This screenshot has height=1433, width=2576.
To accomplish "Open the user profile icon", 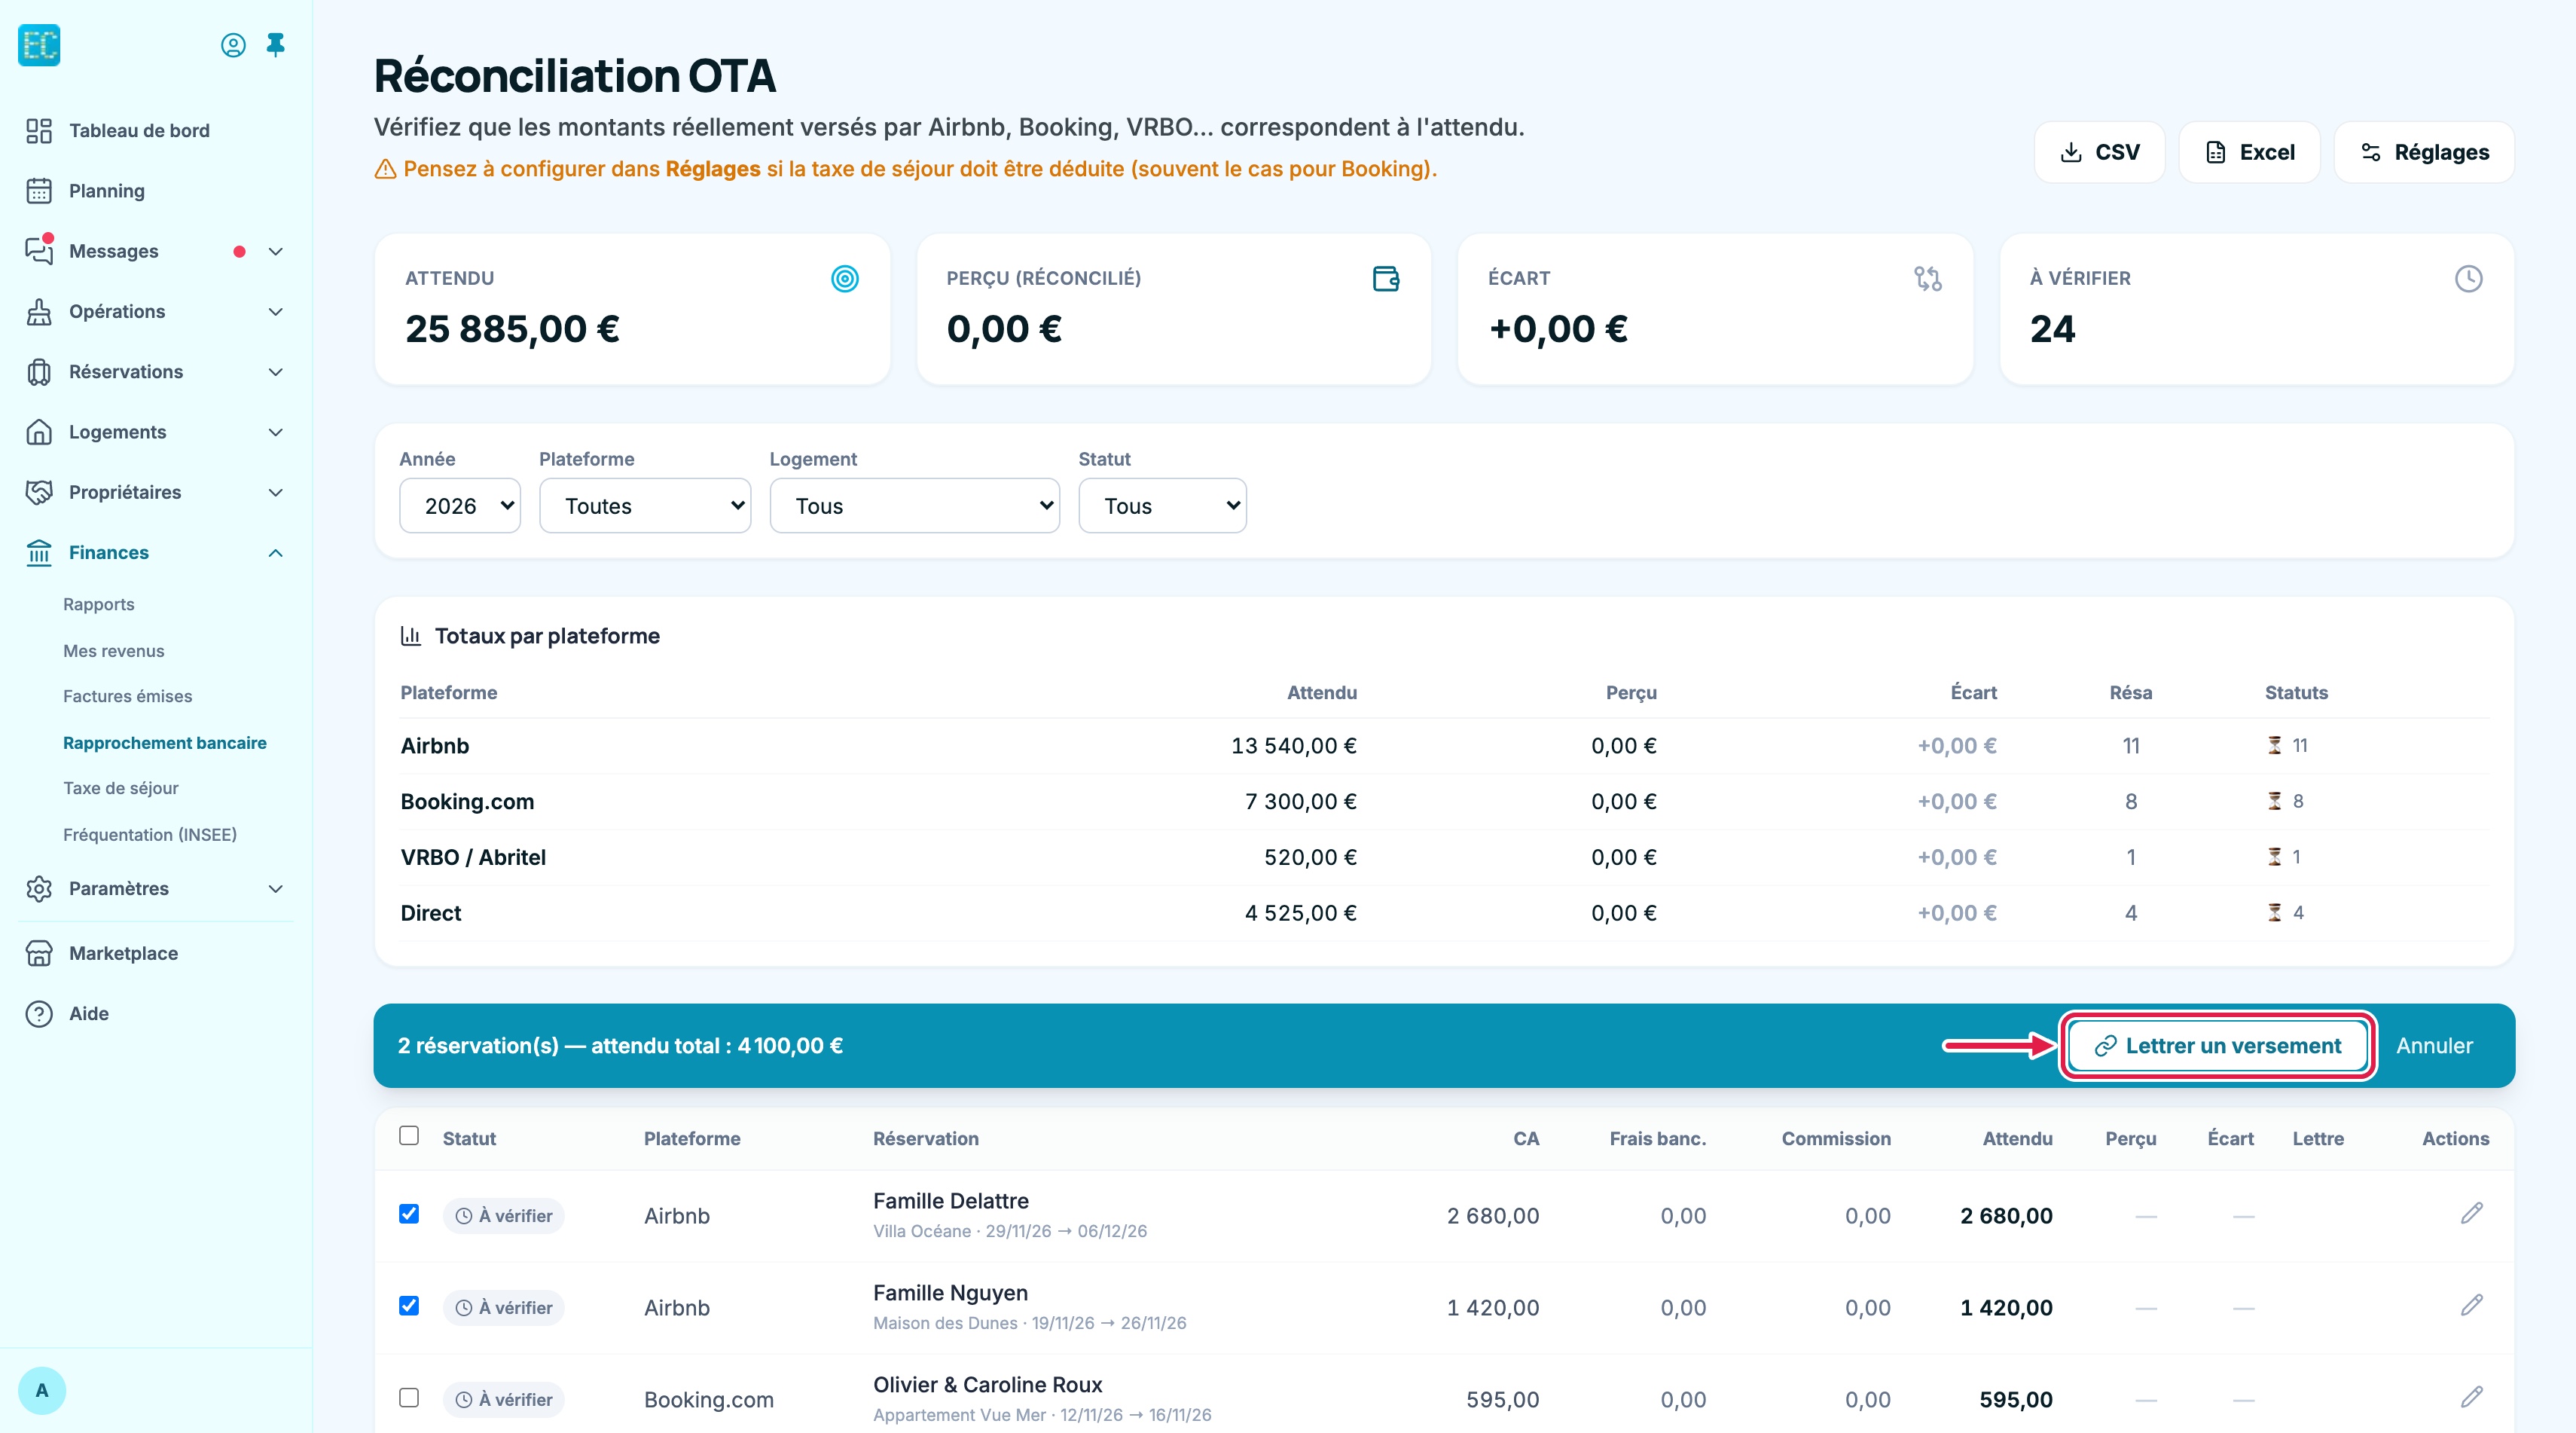I will coord(233,45).
